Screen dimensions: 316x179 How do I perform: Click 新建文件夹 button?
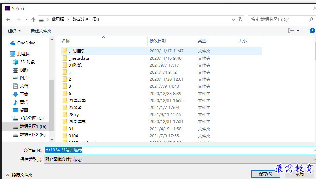(41, 31)
